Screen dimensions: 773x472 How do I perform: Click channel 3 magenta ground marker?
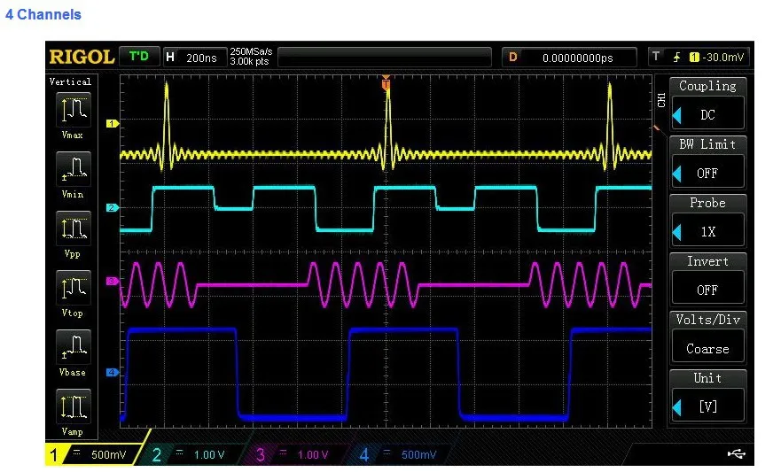coord(113,282)
